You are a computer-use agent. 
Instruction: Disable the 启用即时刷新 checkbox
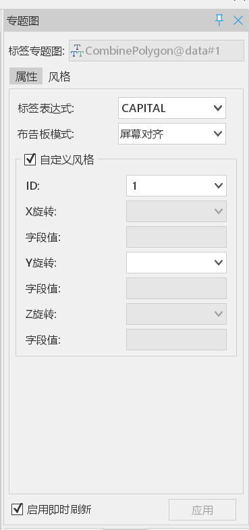18,509
